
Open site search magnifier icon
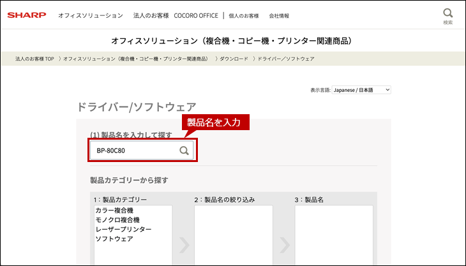[x=448, y=13]
